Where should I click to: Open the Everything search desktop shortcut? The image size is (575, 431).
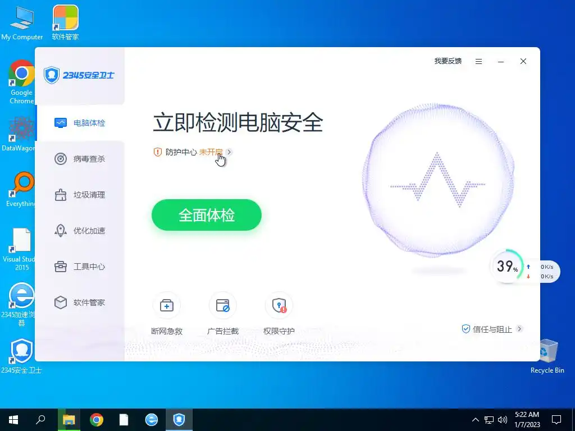click(21, 190)
